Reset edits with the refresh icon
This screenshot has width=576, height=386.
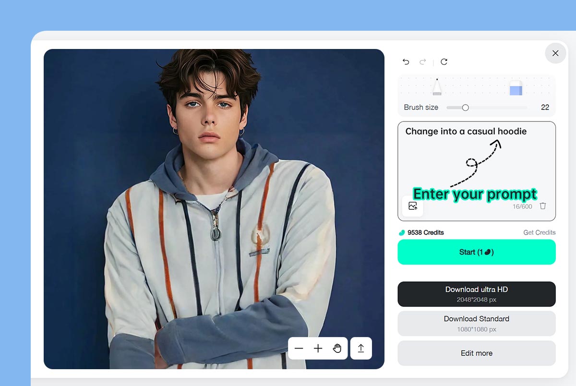tap(444, 61)
